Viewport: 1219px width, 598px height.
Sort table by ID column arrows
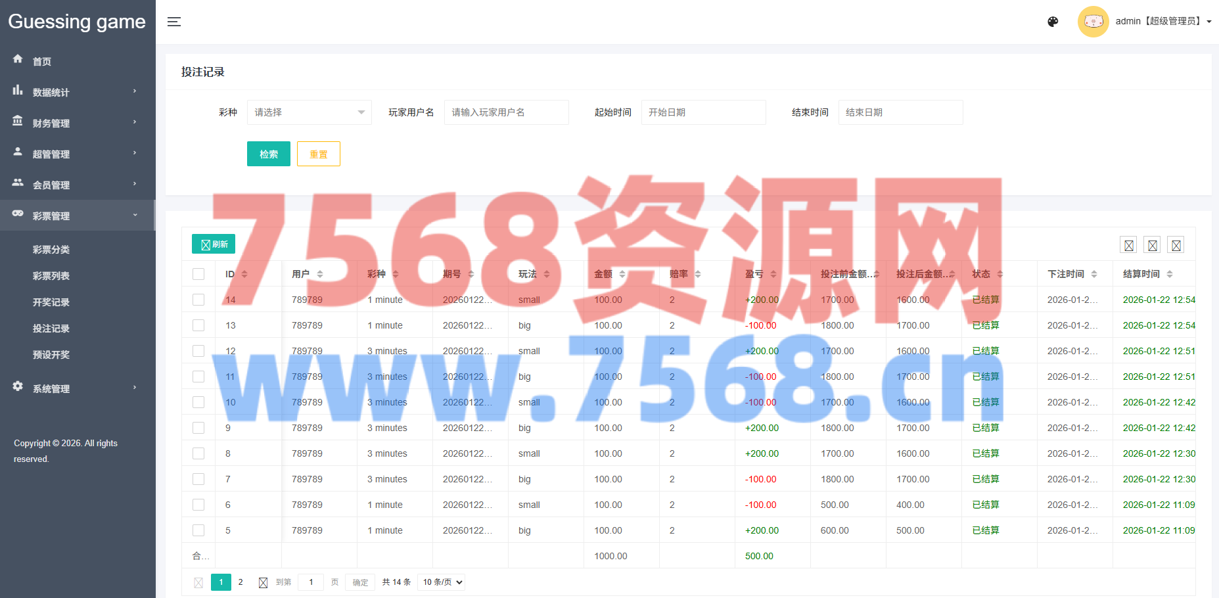click(x=244, y=274)
